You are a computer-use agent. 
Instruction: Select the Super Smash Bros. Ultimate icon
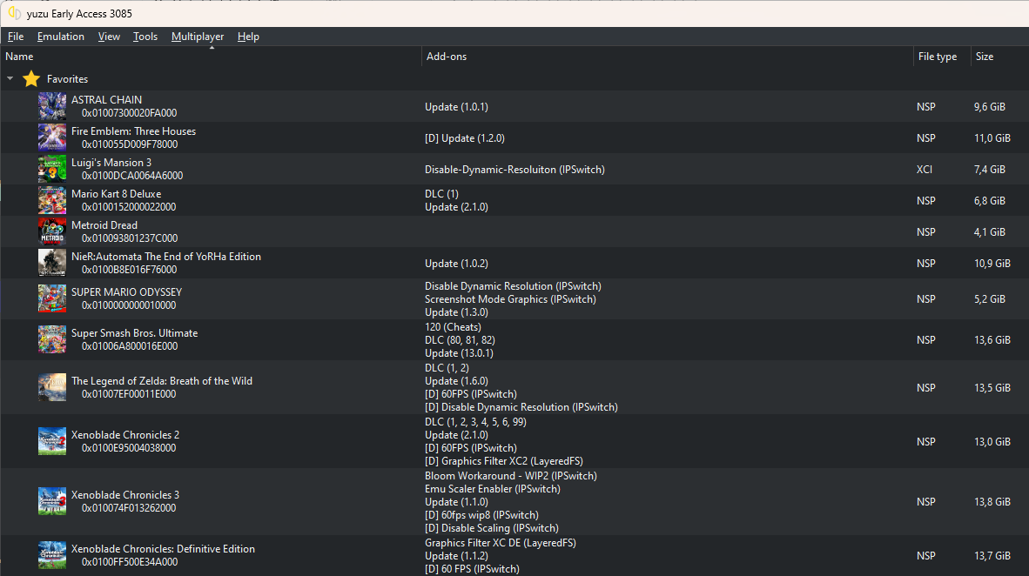pyautogui.click(x=52, y=339)
